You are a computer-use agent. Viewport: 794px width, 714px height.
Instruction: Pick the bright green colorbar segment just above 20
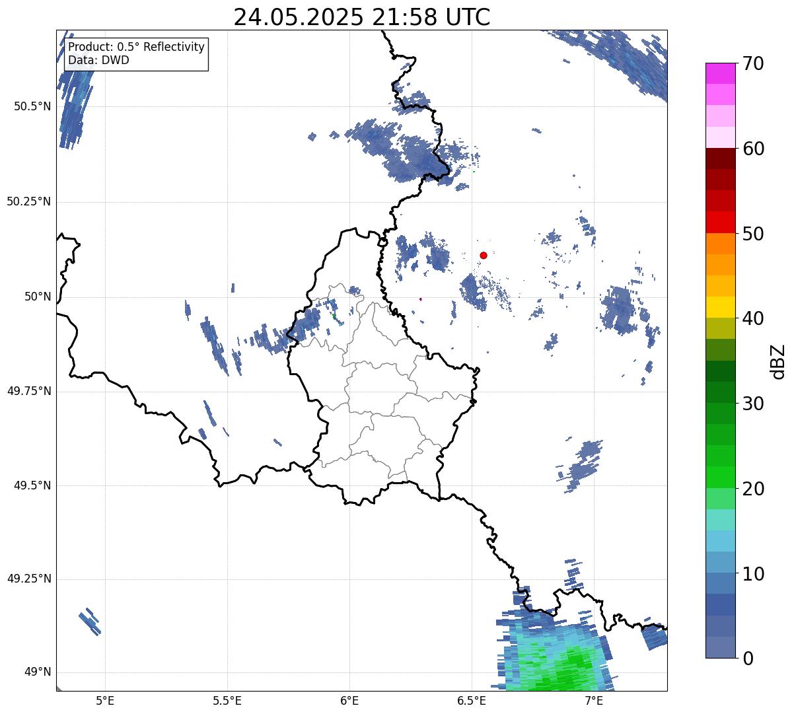click(721, 477)
